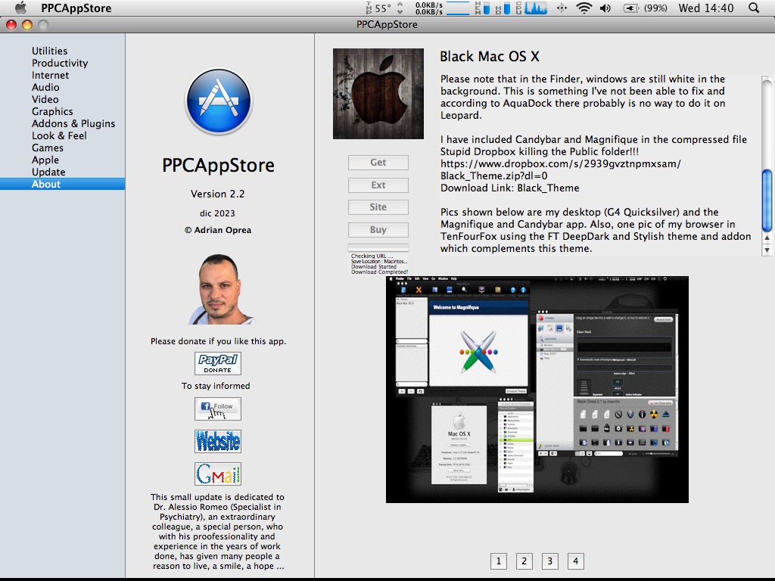Open the Apple menu in the menu bar

click(x=20, y=8)
